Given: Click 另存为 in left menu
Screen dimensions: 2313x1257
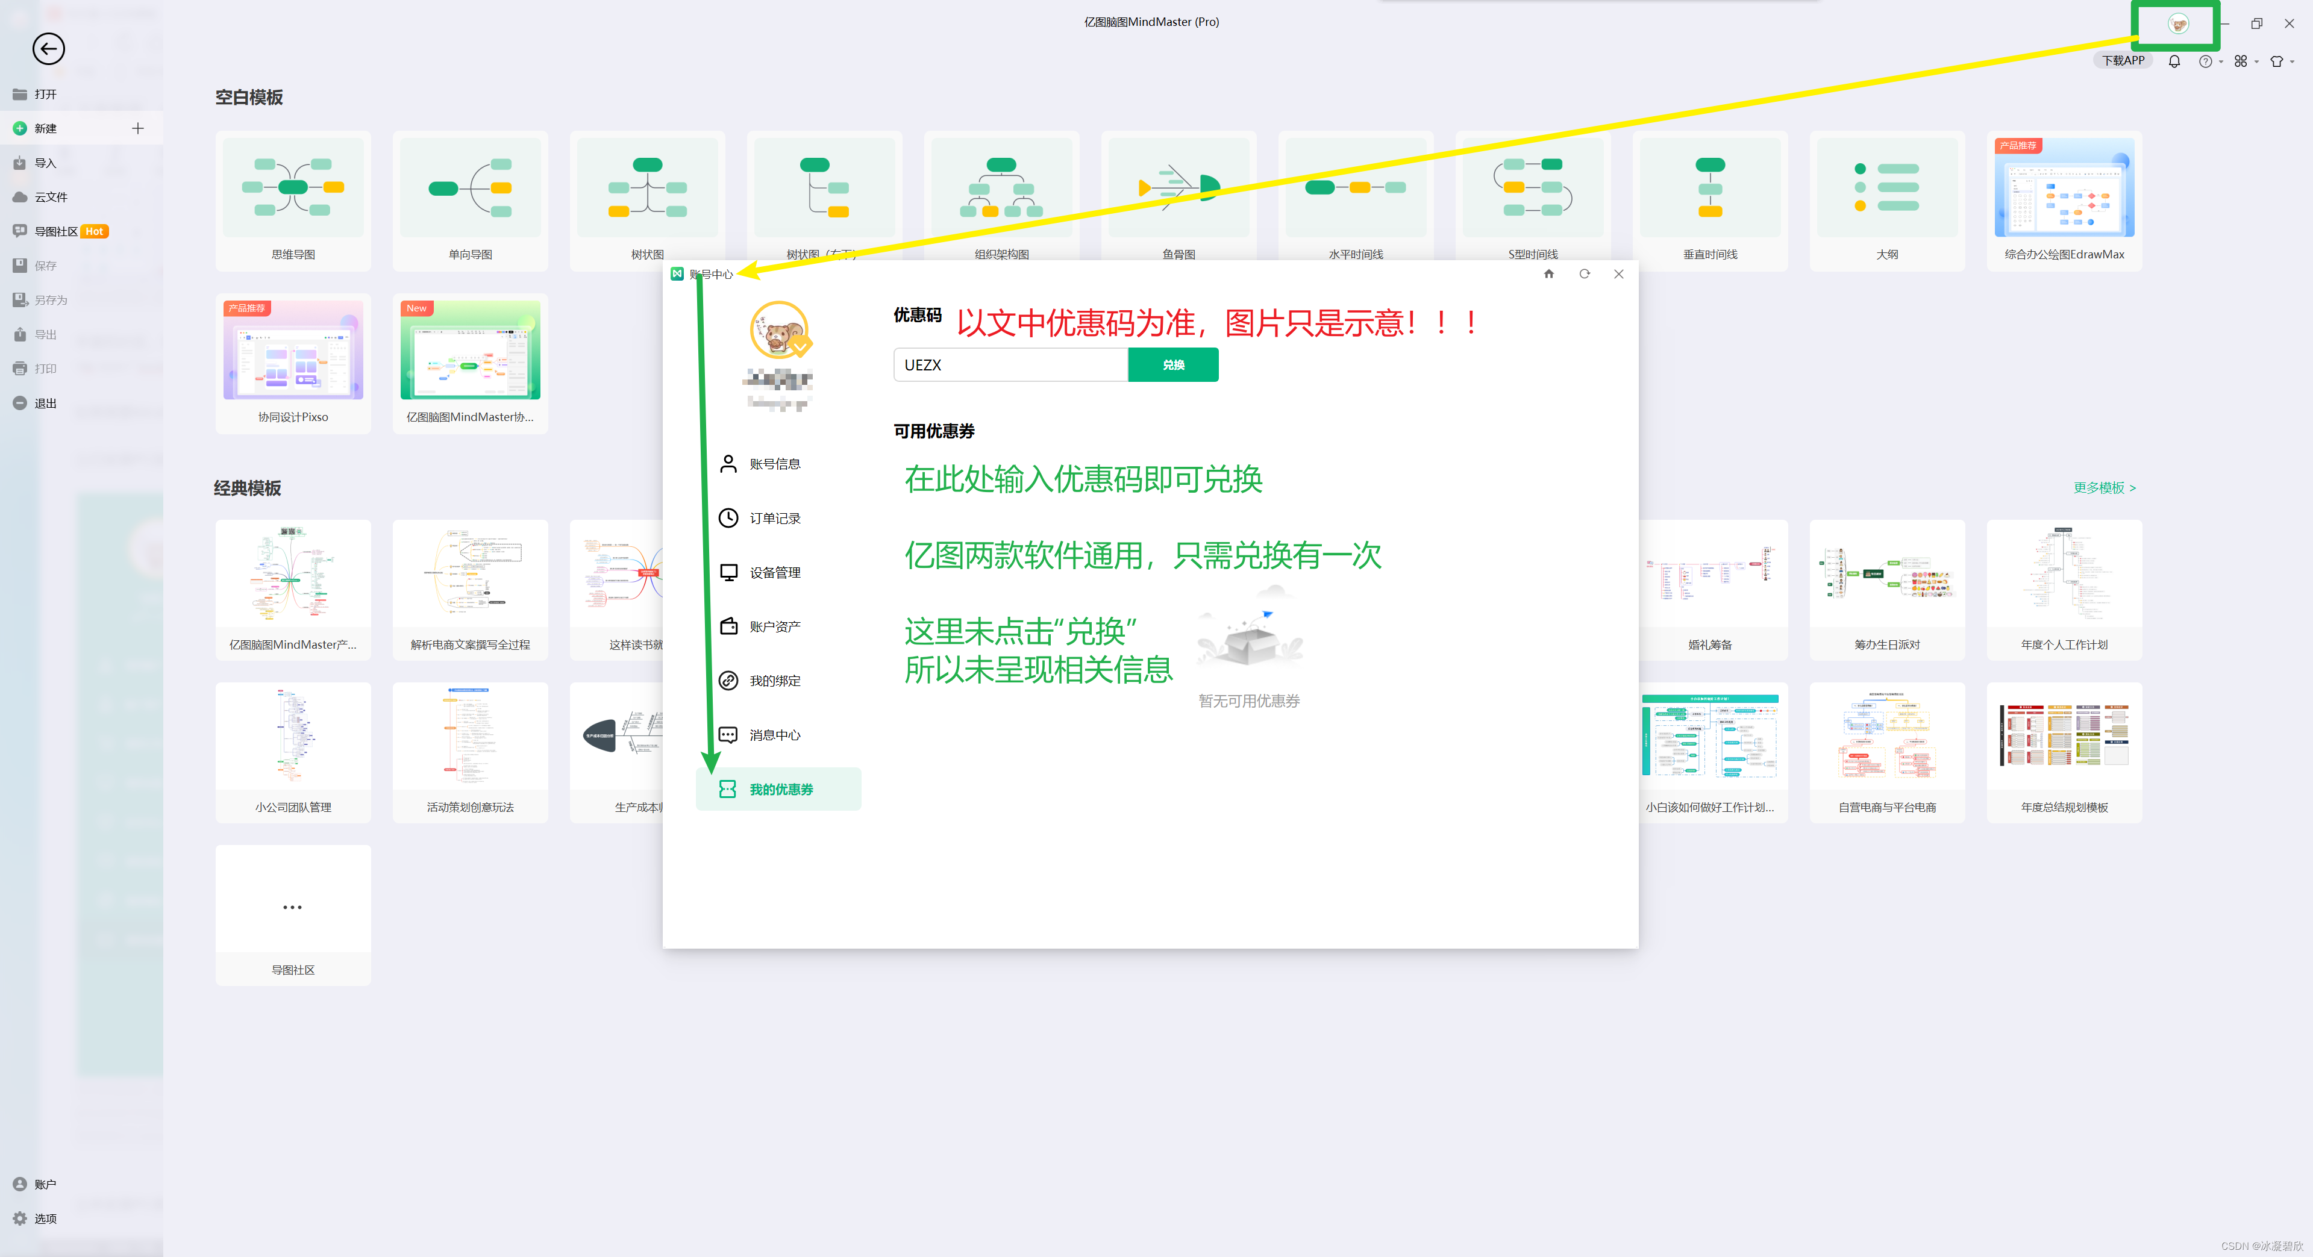Looking at the screenshot, I should 81,300.
